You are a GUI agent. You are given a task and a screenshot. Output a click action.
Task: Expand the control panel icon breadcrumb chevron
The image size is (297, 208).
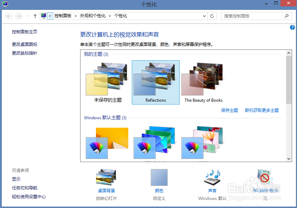(x=50, y=16)
